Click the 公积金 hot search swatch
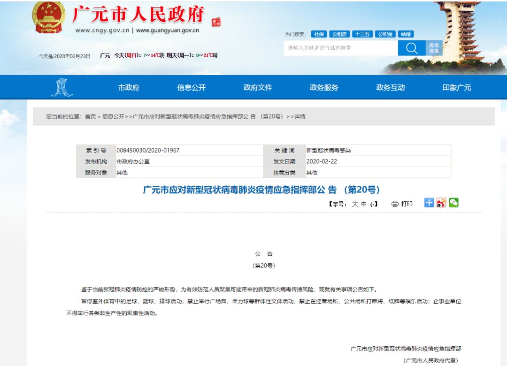The width and height of the screenshot is (507, 366). (x=385, y=34)
